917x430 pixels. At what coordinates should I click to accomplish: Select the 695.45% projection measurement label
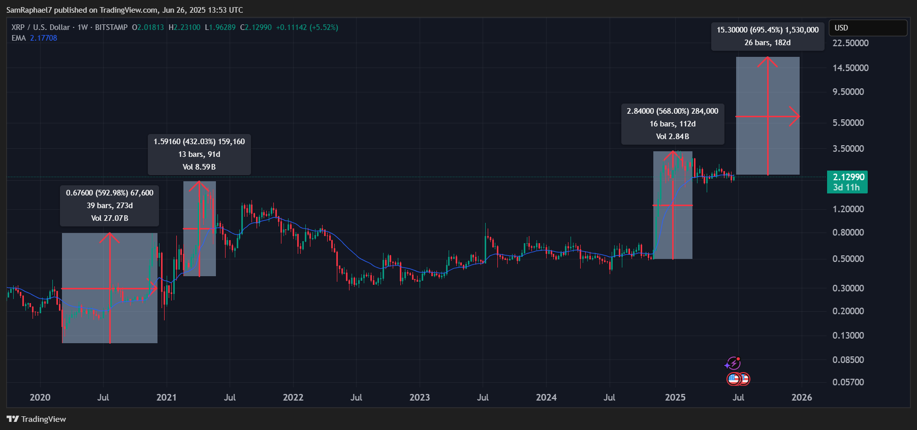pos(768,36)
